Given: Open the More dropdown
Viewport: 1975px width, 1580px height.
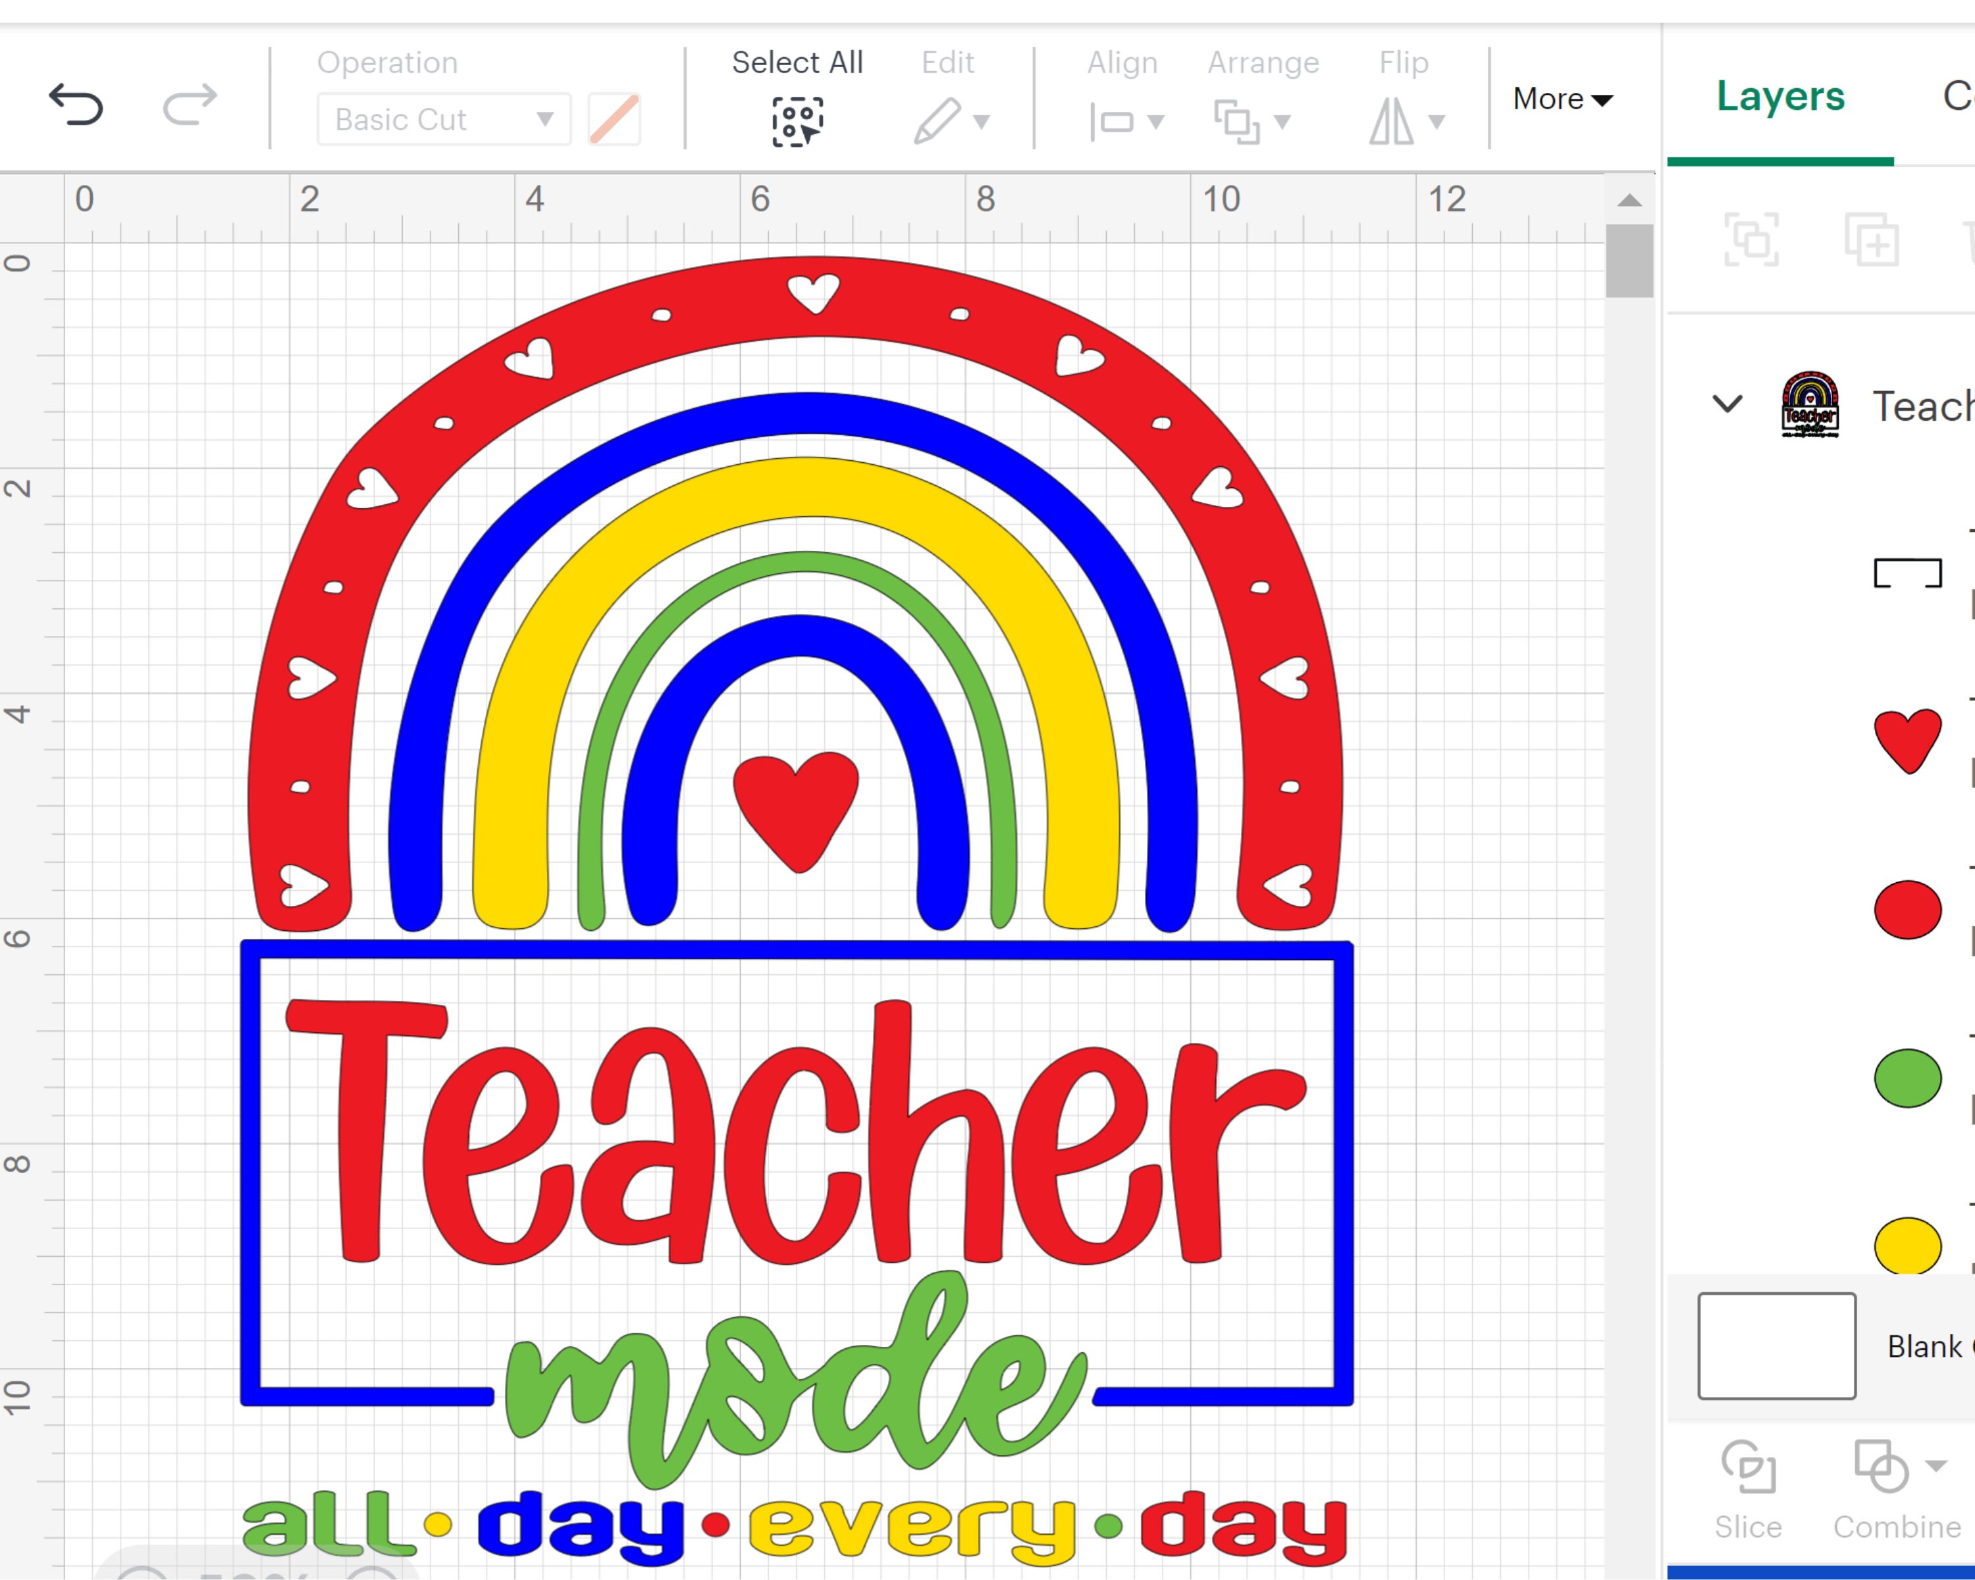Looking at the screenshot, I should [x=1560, y=99].
